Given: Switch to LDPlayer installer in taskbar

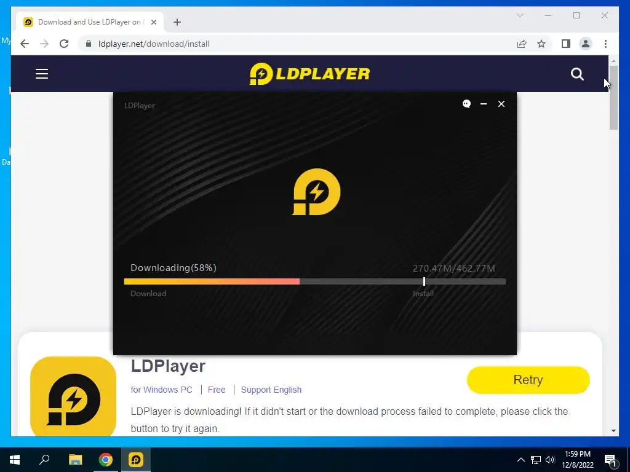Looking at the screenshot, I should click(136, 460).
